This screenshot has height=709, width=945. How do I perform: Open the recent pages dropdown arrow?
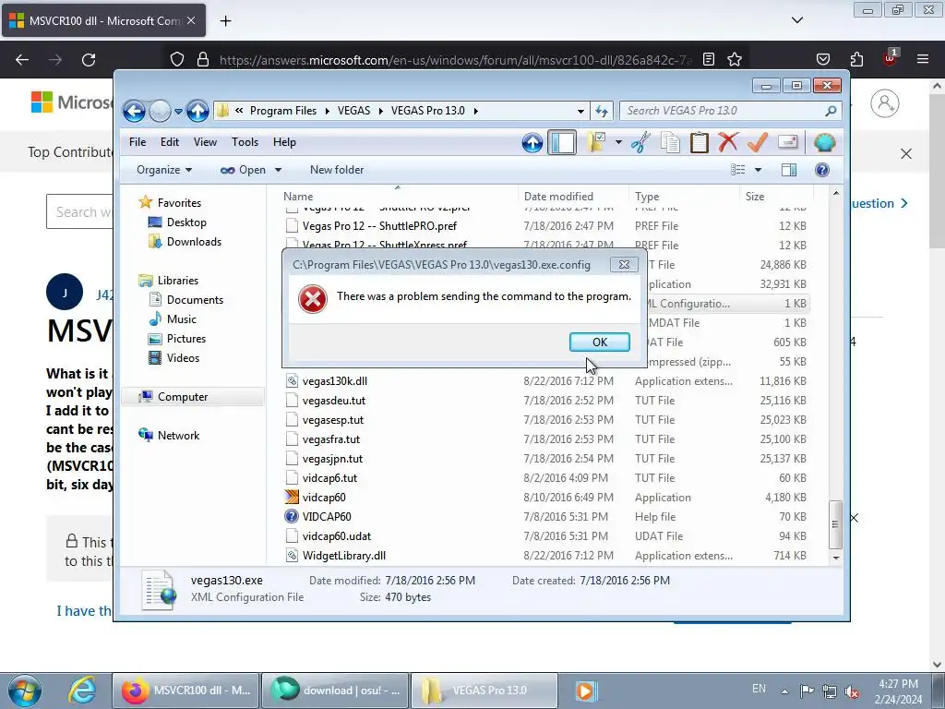tap(178, 112)
